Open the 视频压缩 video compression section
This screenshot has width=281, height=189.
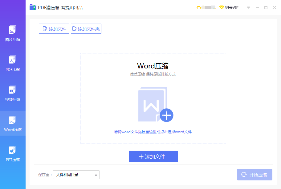click(x=13, y=94)
